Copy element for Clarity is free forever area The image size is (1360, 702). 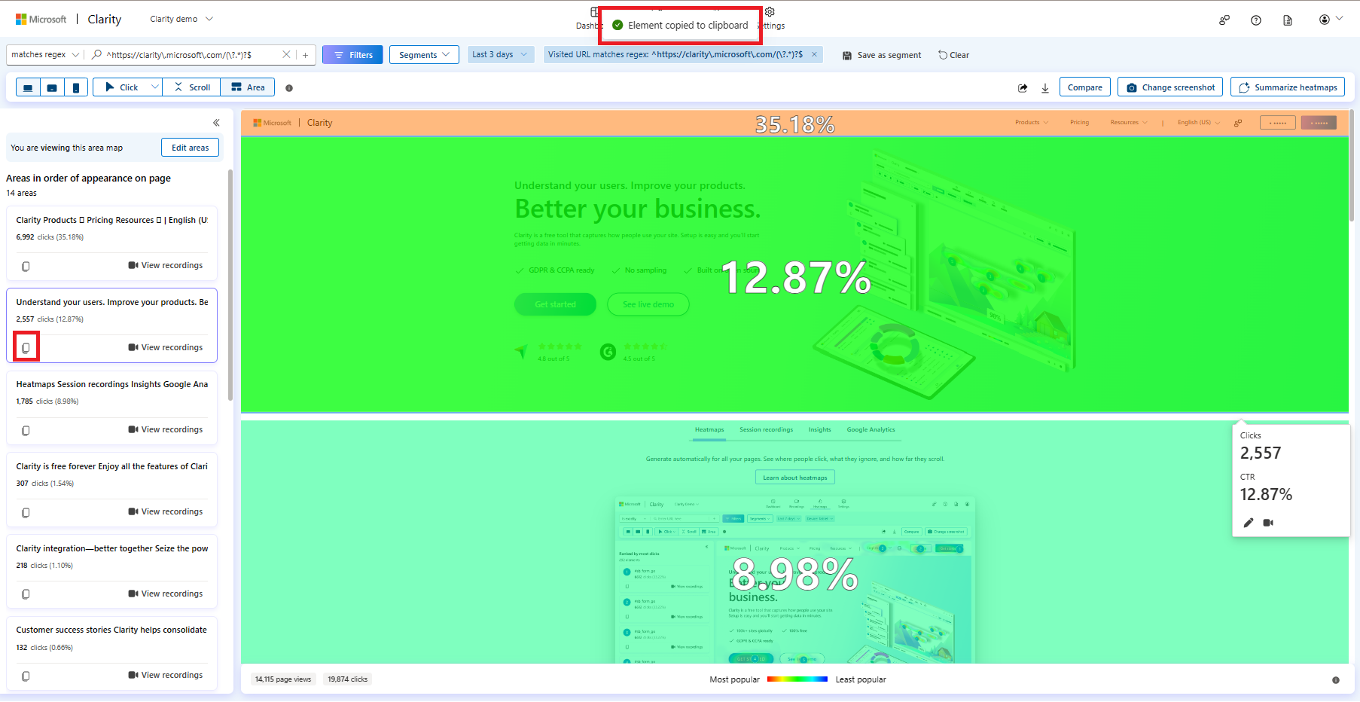26,512
